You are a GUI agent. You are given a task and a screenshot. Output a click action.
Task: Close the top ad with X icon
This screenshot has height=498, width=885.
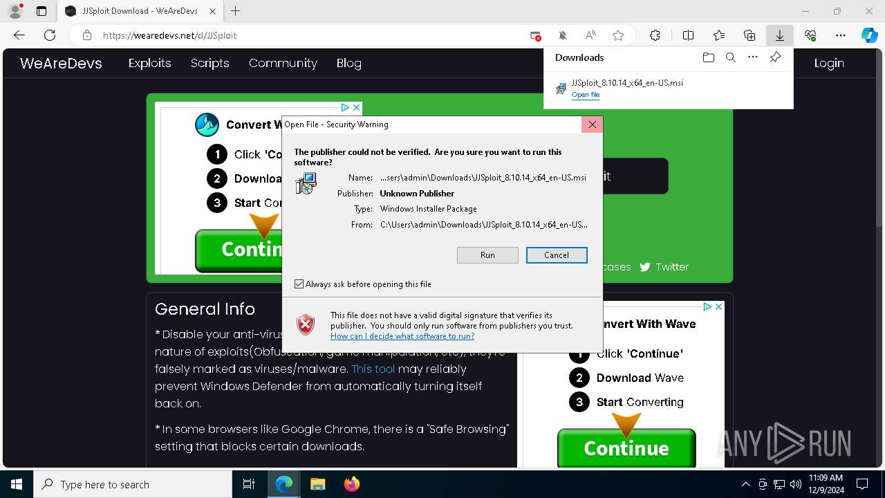point(356,107)
